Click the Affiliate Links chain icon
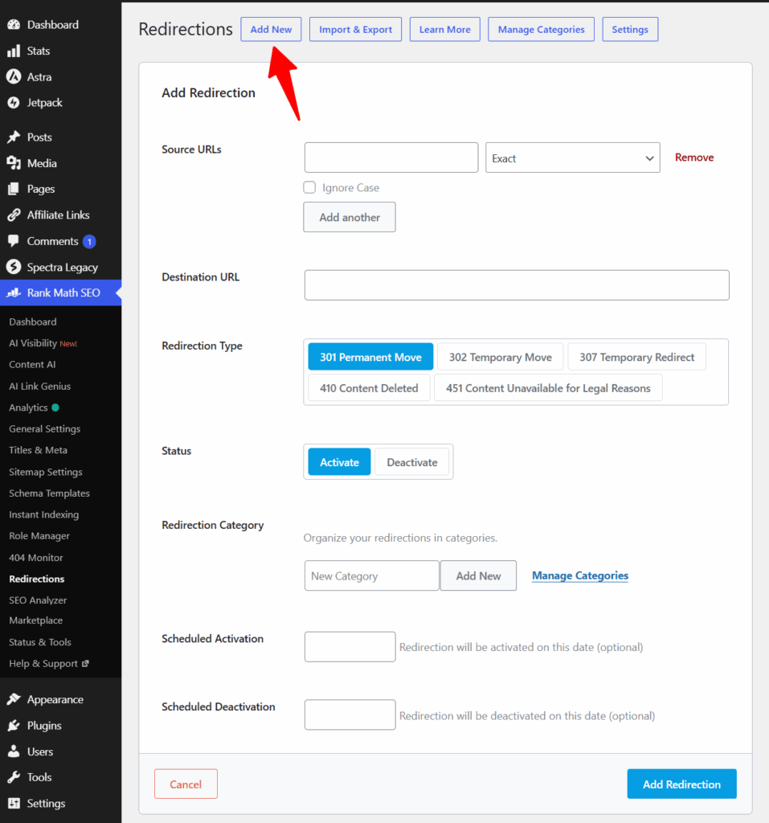769x823 pixels. (14, 215)
